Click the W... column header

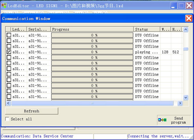165,29
